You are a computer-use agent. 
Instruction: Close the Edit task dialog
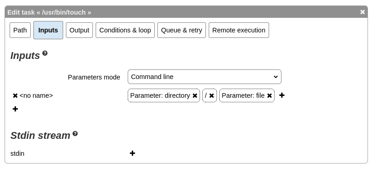pyautogui.click(x=362, y=12)
